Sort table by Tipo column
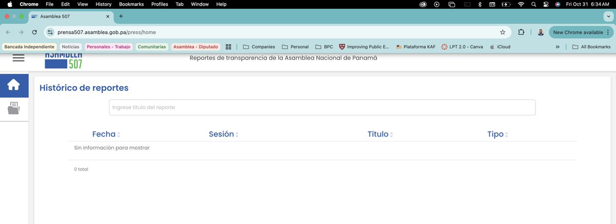The image size is (616, 224). pyautogui.click(x=498, y=134)
